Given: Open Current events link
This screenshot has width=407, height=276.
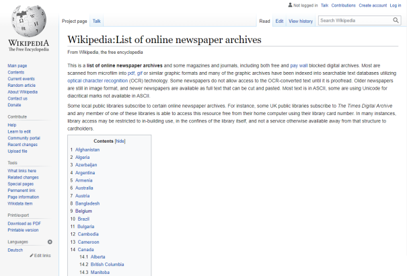Looking at the screenshot, I should (x=21, y=79).
